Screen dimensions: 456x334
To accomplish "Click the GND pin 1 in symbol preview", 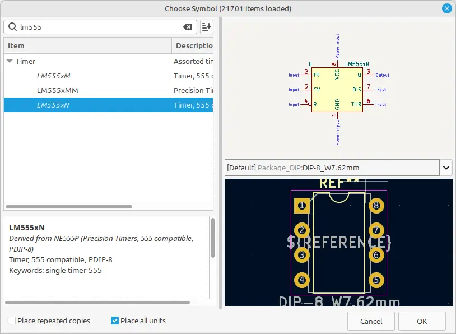I will point(337,115).
